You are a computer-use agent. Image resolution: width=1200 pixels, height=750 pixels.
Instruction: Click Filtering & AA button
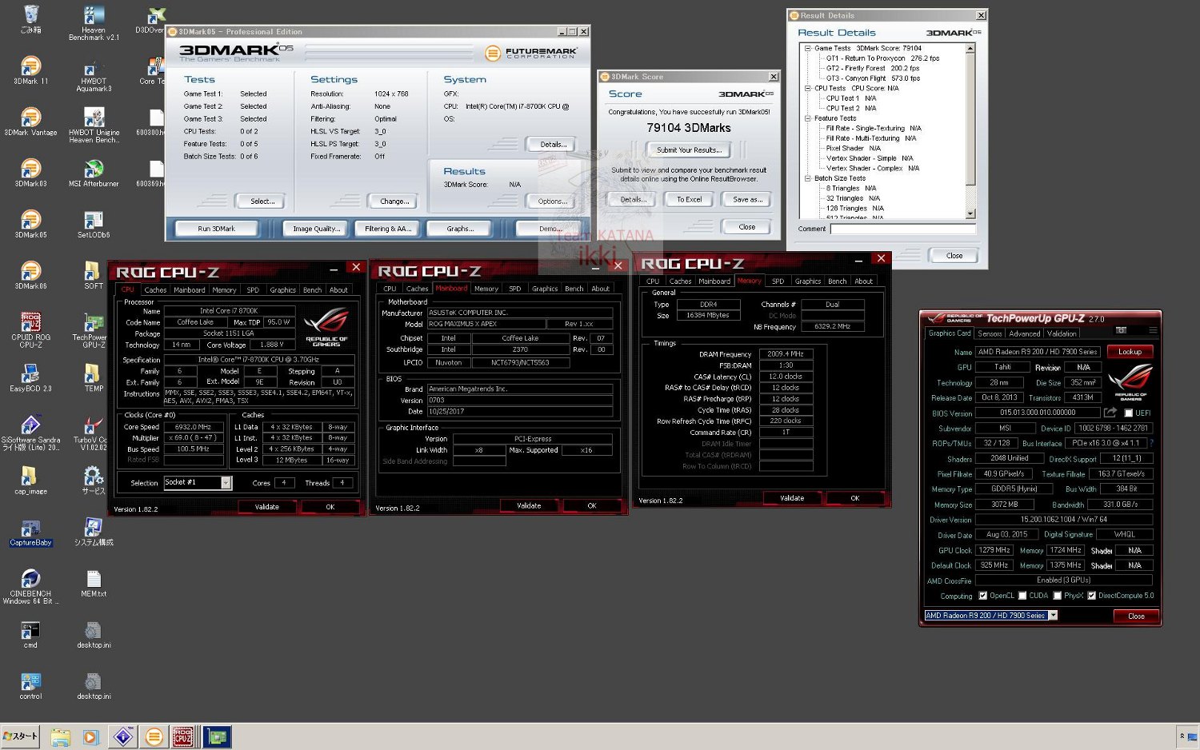point(388,229)
